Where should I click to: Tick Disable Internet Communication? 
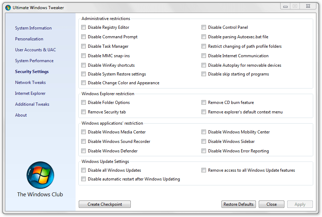[204, 55]
